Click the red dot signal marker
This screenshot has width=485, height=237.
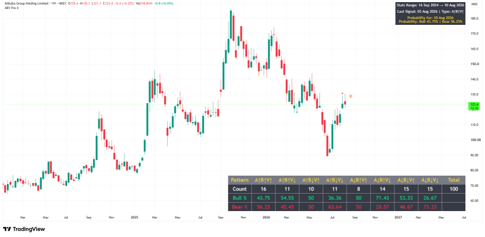click(342, 94)
